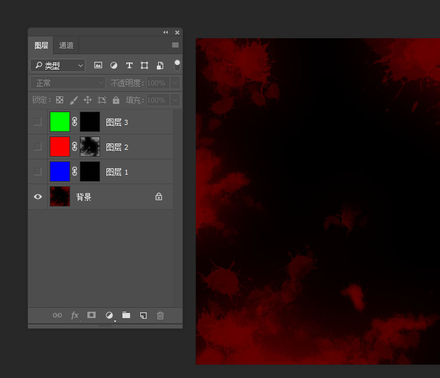Open the 类型 filter dropdown
Screen dimensions: 440x378
point(57,65)
